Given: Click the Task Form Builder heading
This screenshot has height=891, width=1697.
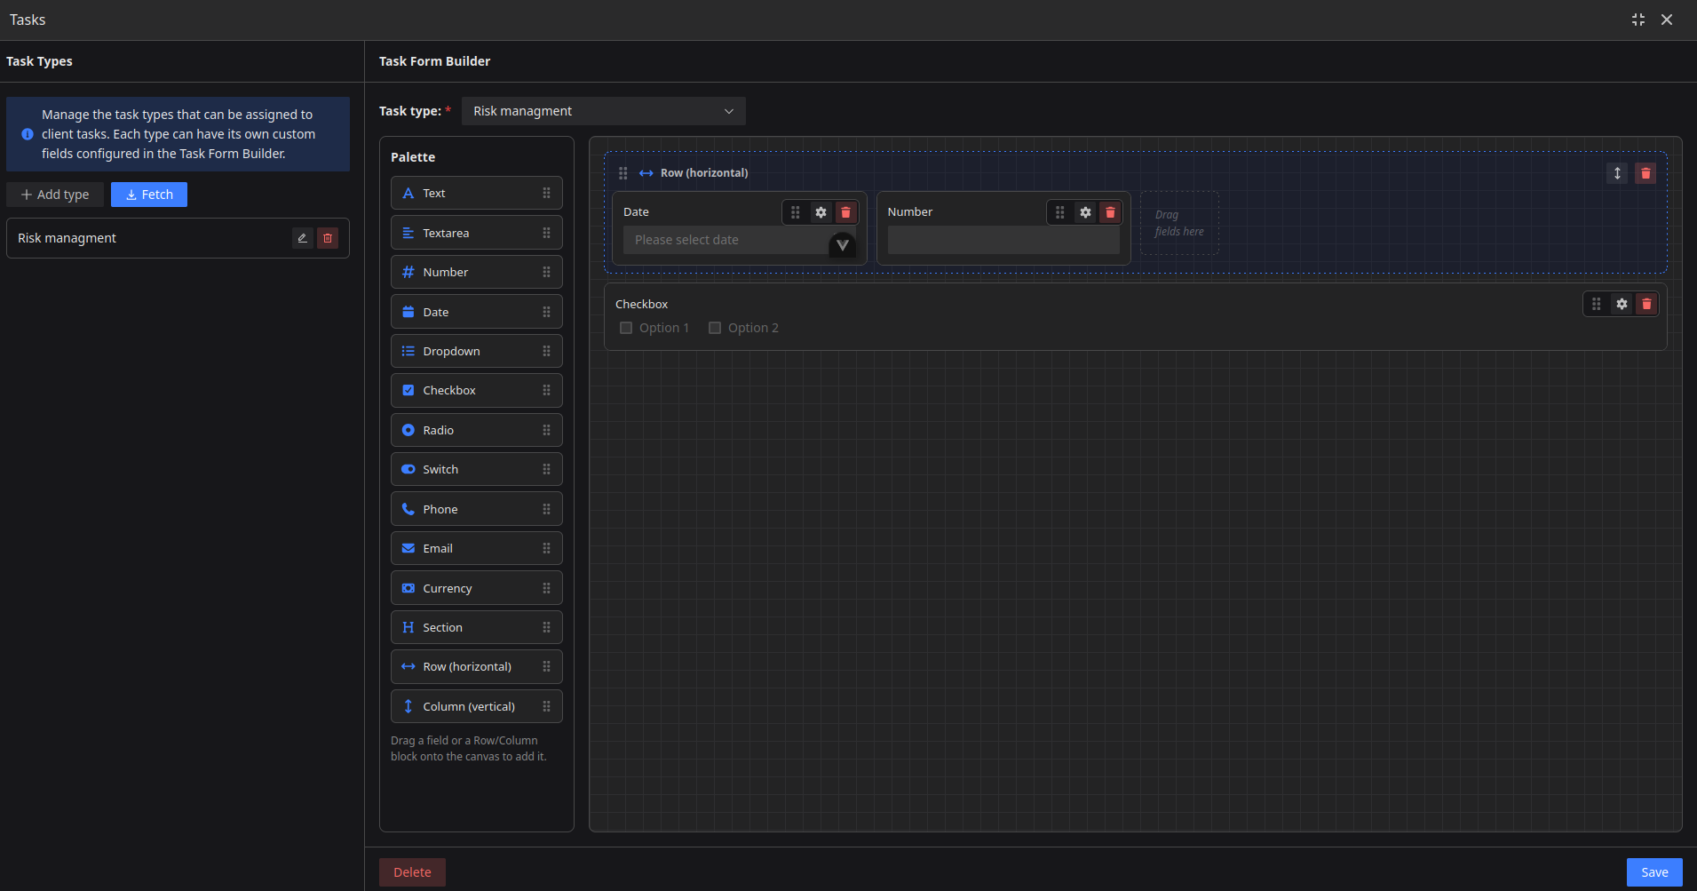Looking at the screenshot, I should pos(434,61).
